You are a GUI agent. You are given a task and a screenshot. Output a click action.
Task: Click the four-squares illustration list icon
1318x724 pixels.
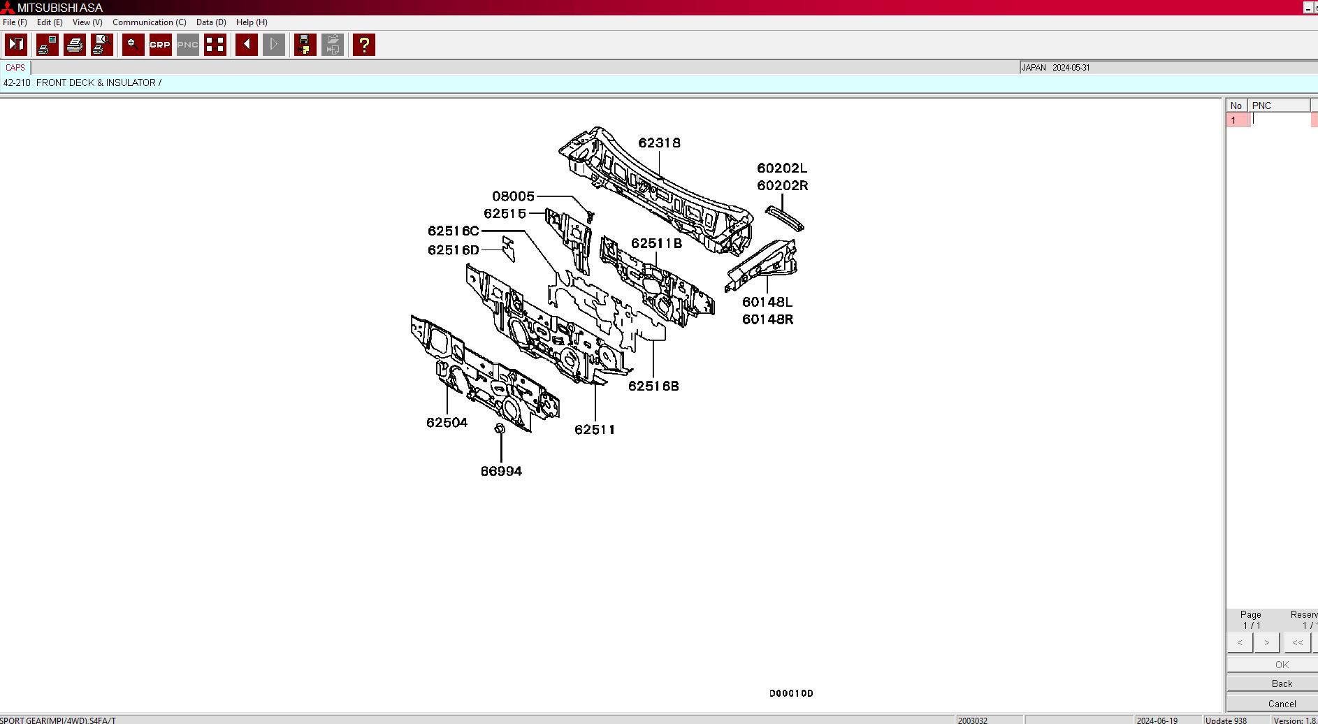tap(215, 45)
